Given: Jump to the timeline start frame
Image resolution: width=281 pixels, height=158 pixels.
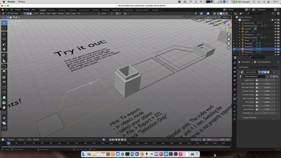Looking at the screenshot, I should (x=110, y=140).
